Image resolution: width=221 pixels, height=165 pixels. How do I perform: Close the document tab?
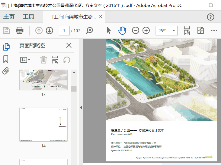click(101, 16)
